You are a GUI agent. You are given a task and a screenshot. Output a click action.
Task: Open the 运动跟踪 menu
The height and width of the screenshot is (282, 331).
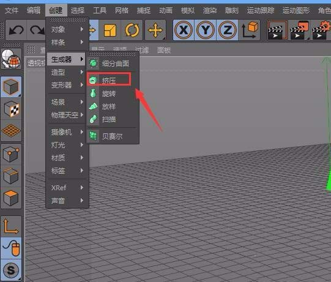[261, 10]
